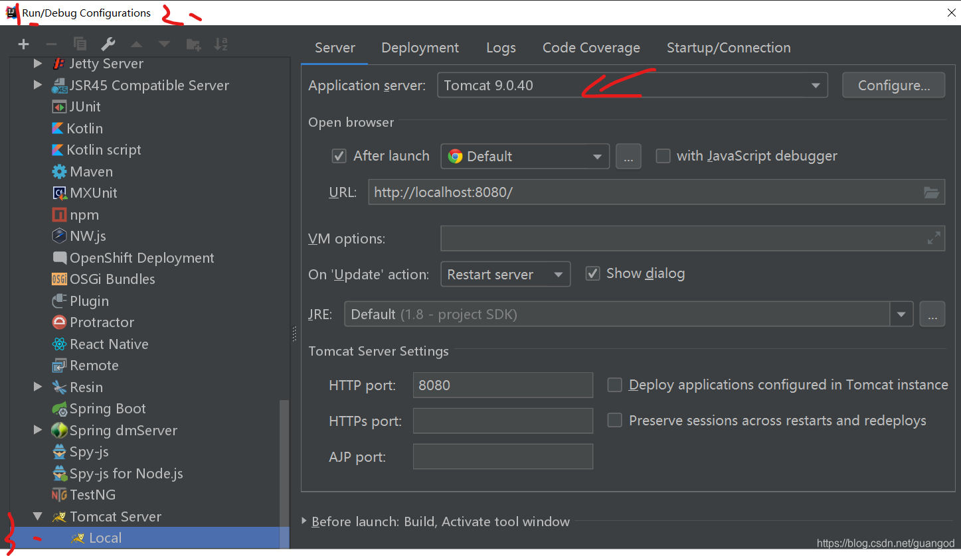
Task: Click the HTTP port field
Action: [503, 385]
